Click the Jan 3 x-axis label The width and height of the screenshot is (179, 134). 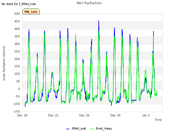(x=146, y=115)
